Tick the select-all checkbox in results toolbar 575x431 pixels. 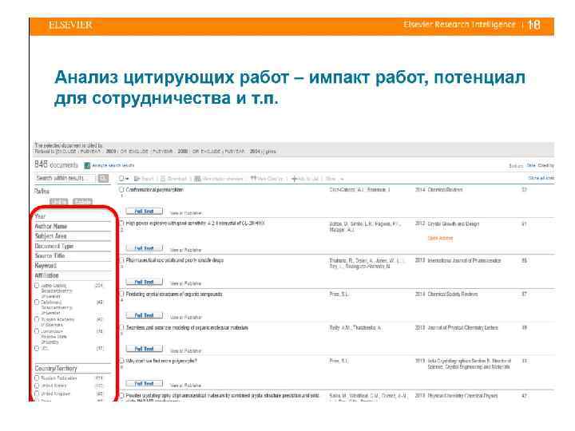coord(121,179)
